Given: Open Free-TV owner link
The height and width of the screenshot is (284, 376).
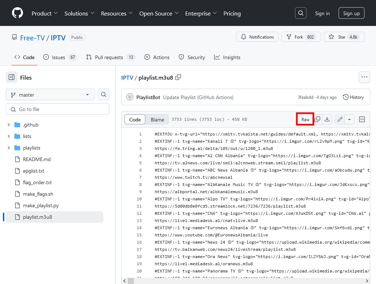Looking at the screenshot, I should tap(32, 38).
